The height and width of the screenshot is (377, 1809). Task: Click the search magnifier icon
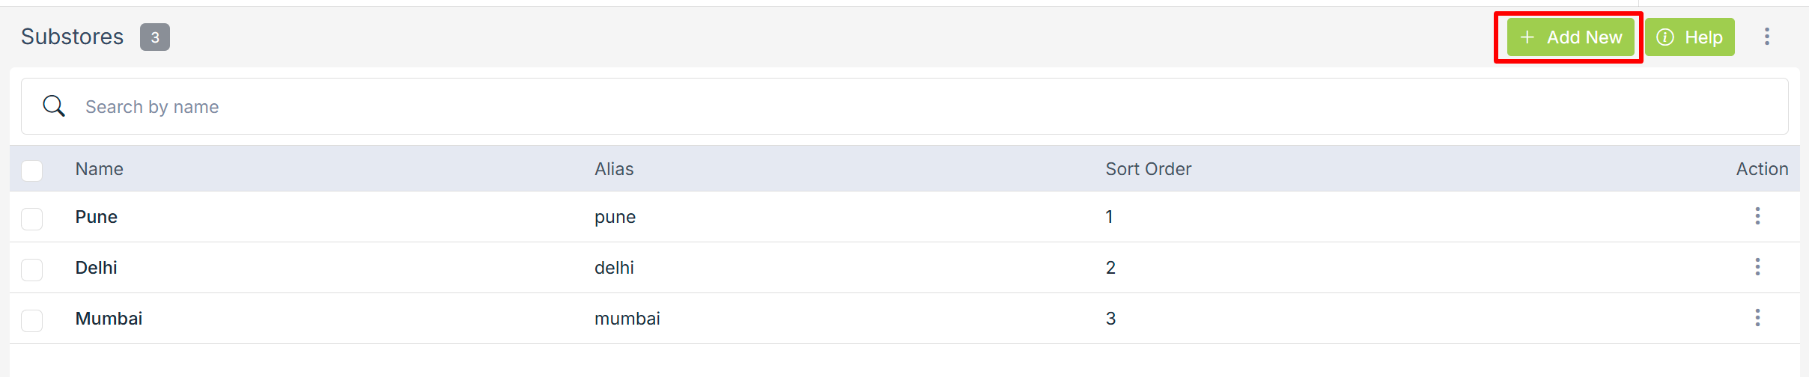54,106
